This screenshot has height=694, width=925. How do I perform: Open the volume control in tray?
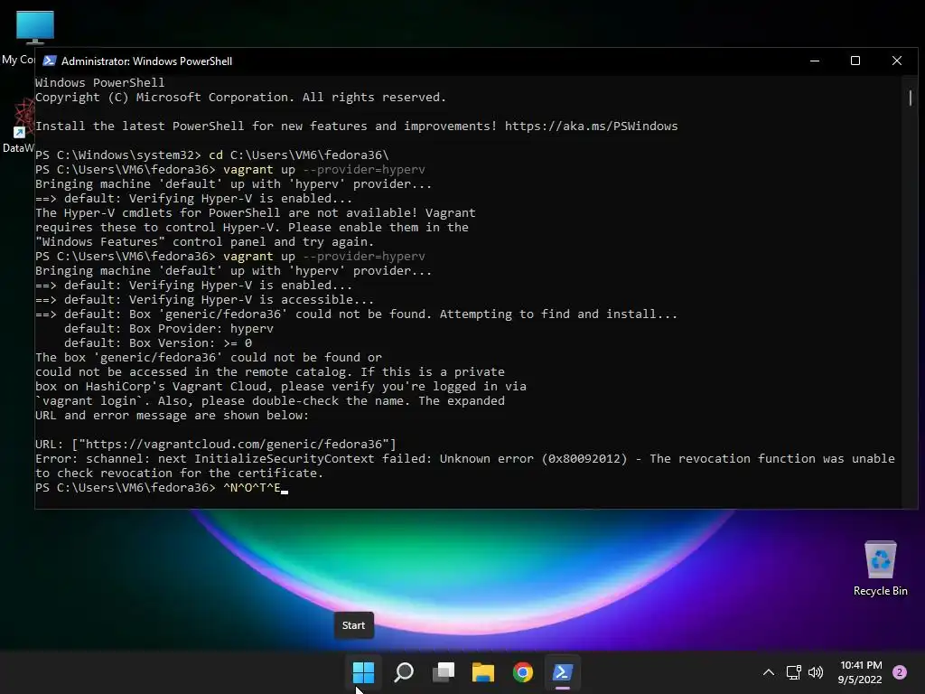[816, 672]
